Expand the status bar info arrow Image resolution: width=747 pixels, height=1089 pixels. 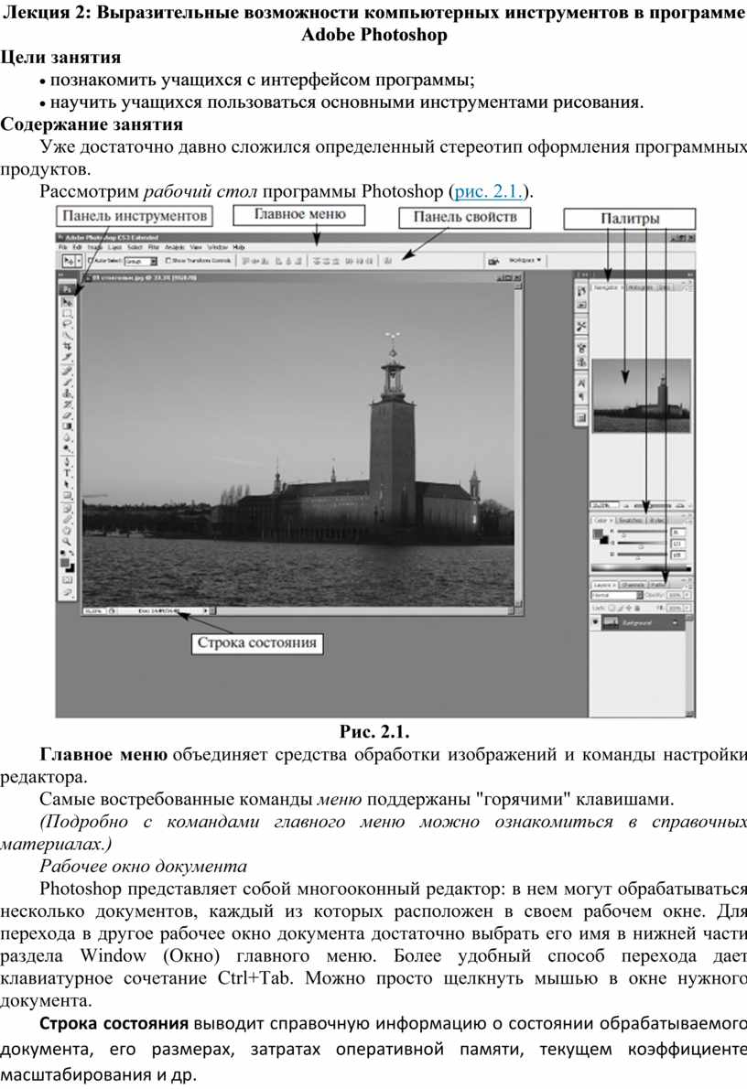(x=205, y=611)
